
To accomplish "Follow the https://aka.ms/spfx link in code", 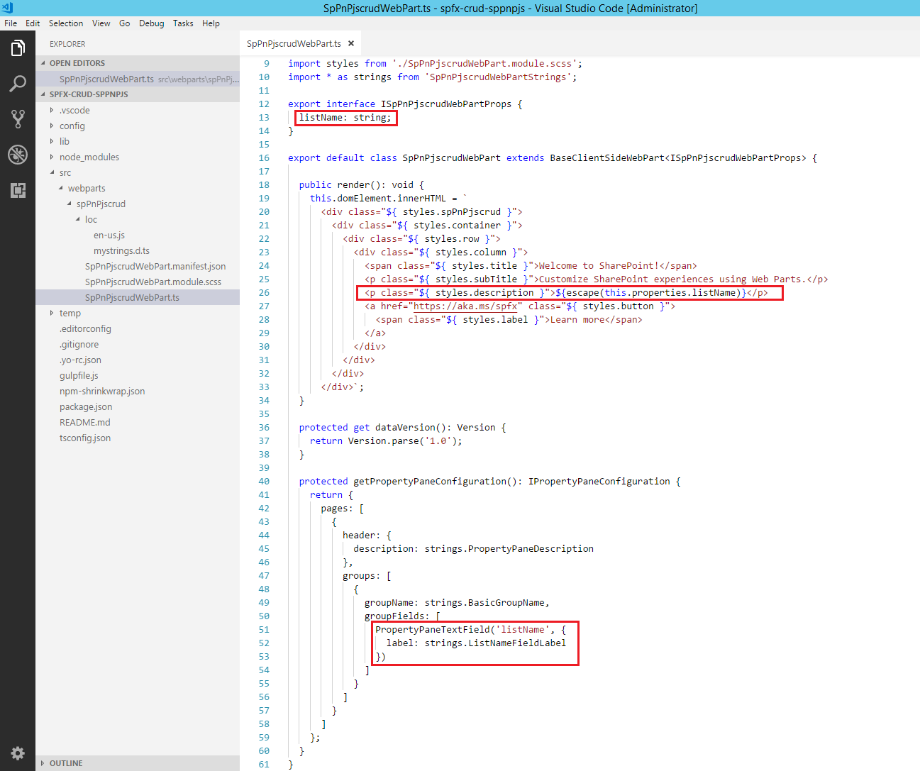I will pos(467,306).
